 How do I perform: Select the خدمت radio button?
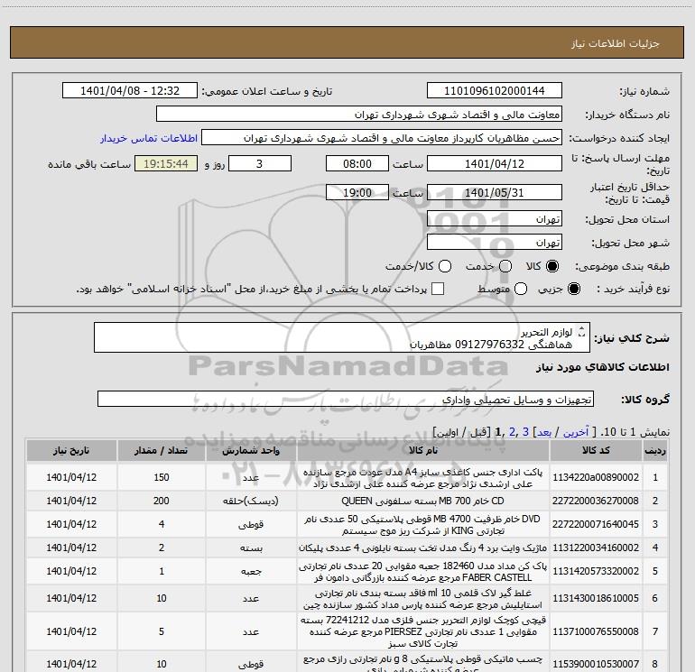(x=505, y=266)
